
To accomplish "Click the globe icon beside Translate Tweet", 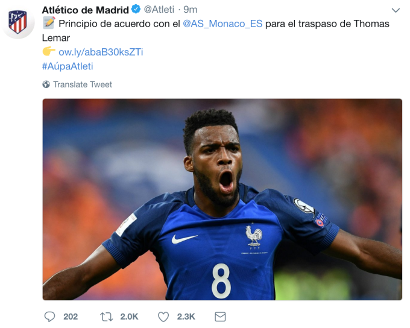I will tap(46, 84).
